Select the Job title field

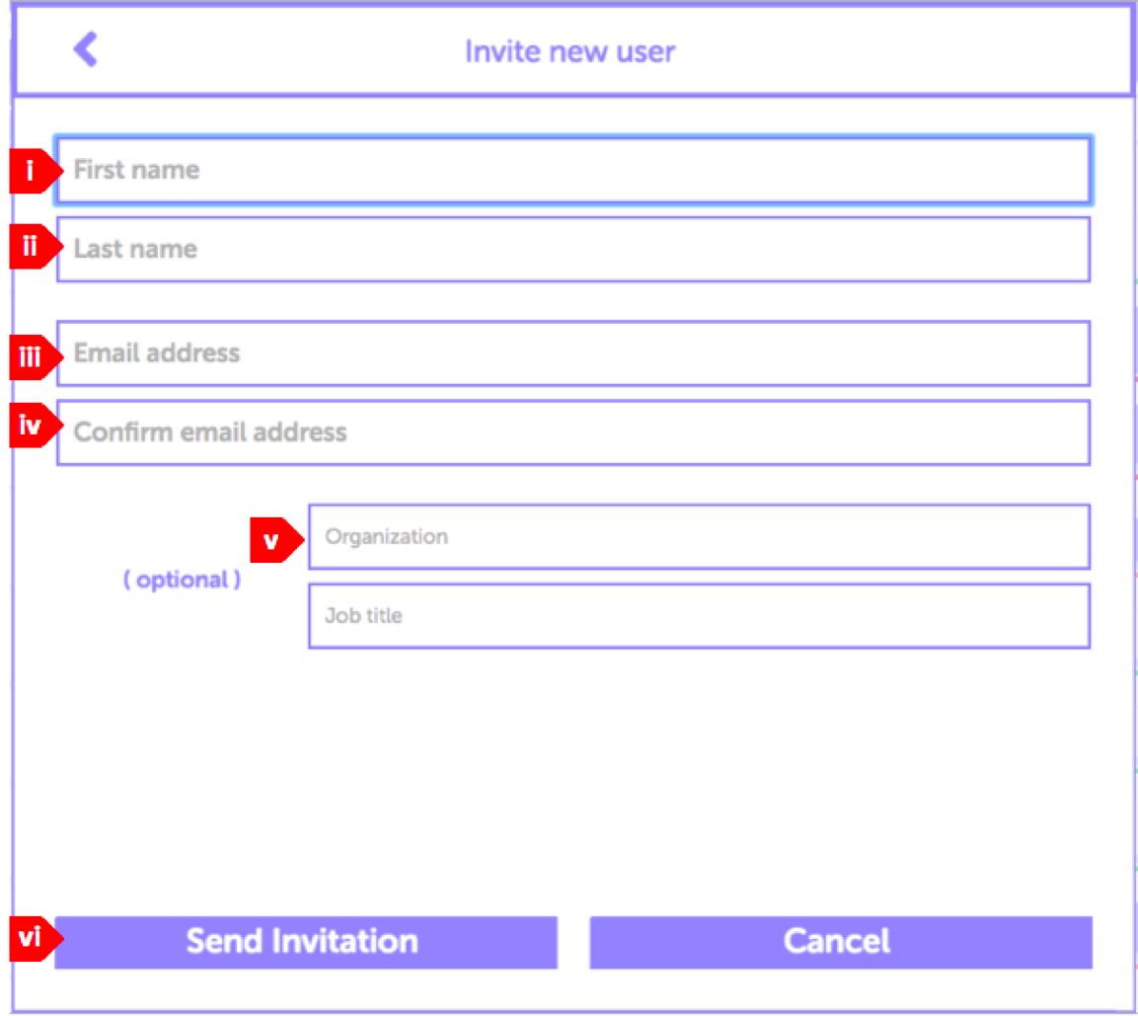click(699, 615)
